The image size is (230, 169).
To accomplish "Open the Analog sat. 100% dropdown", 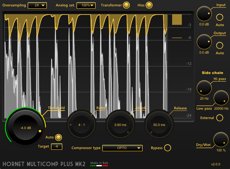I will click(x=86, y=5).
